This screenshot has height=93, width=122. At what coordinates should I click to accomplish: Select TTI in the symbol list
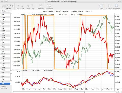coord(5,61)
